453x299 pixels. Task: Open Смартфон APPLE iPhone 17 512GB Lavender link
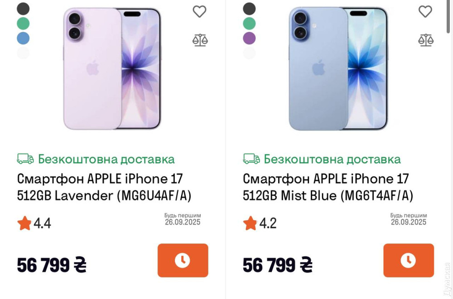tap(104, 187)
